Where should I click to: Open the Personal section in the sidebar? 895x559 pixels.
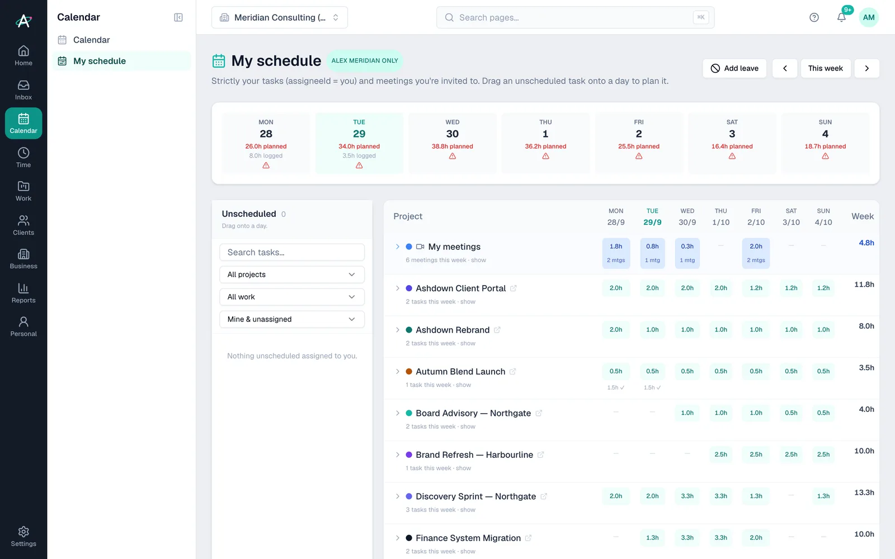tap(23, 326)
